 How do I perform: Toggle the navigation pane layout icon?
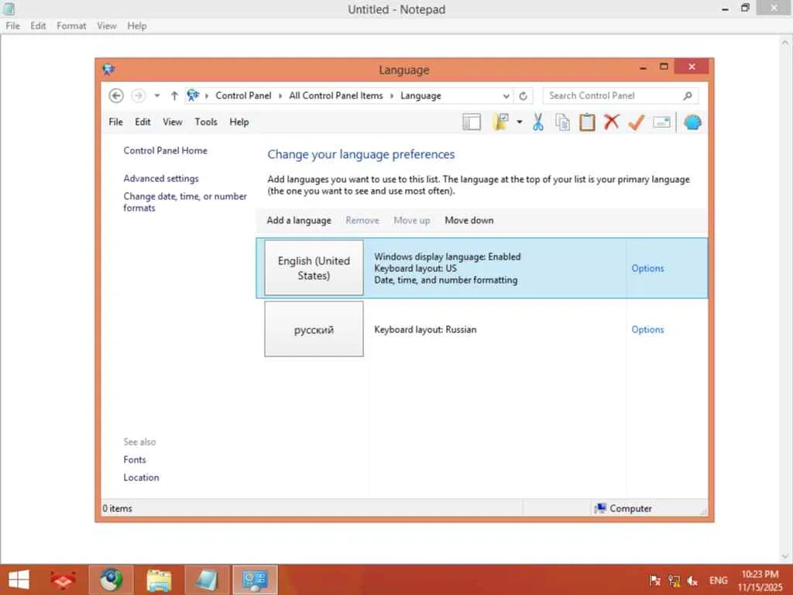[x=472, y=122]
